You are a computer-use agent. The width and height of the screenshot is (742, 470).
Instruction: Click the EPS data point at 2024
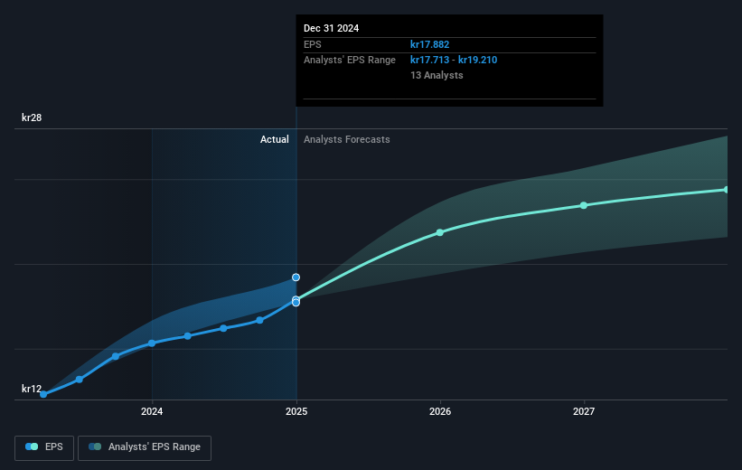tap(152, 343)
